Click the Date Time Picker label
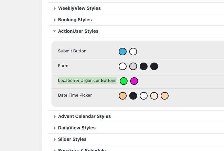 [75, 95]
